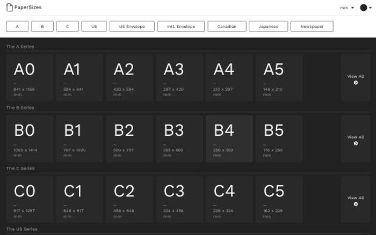Show US Envelope sizes

[x=132, y=26]
